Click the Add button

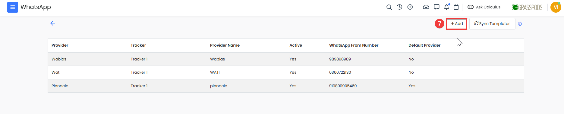457,24
